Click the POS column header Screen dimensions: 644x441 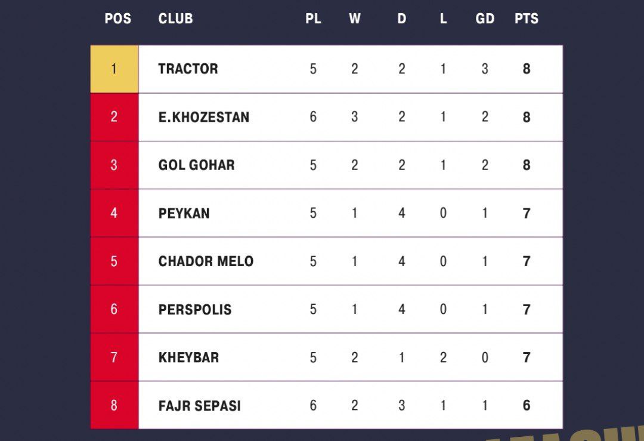(117, 18)
